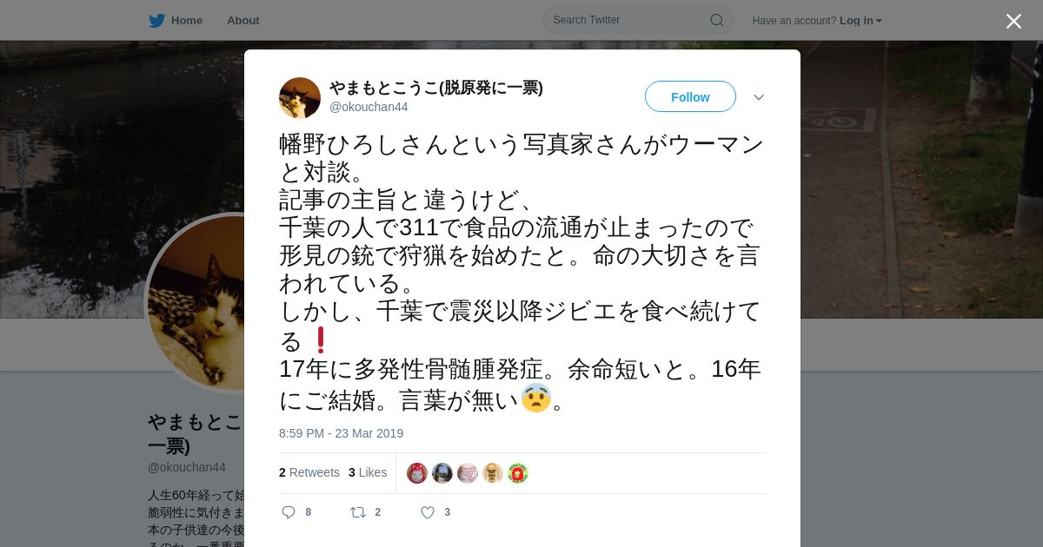Click the @okouchan44 handle in tweet header
Image resolution: width=1043 pixels, height=547 pixels.
pyautogui.click(x=369, y=107)
